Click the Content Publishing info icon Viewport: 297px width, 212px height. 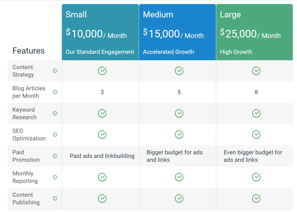click(x=55, y=199)
